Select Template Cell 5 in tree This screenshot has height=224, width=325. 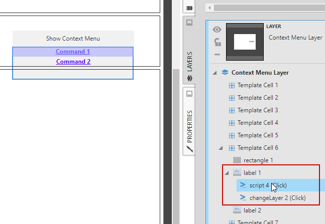[x=258, y=135]
